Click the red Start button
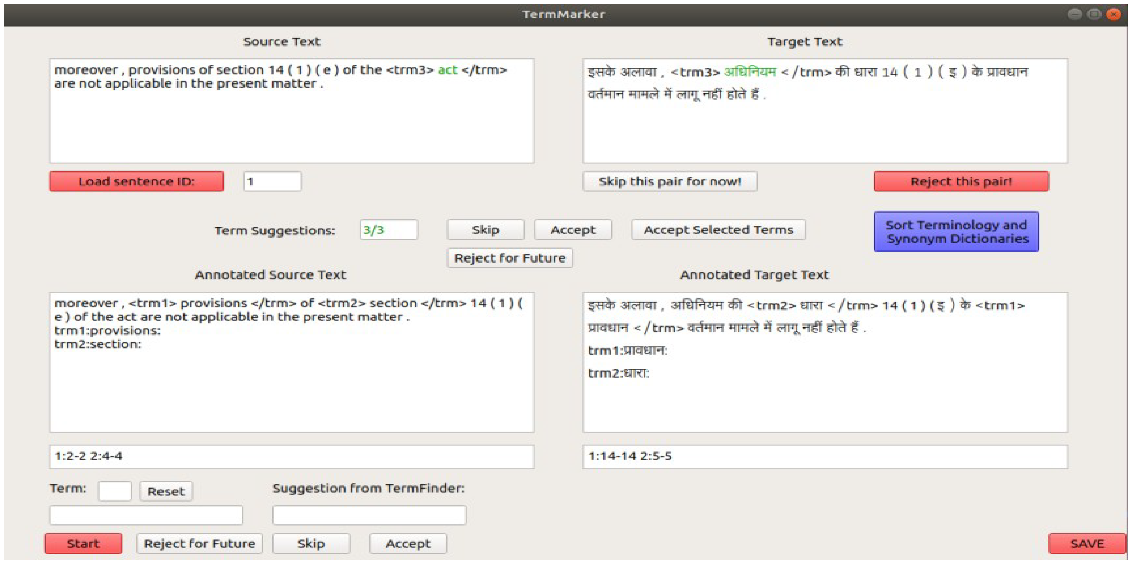The height and width of the screenshot is (566, 1131). click(83, 543)
